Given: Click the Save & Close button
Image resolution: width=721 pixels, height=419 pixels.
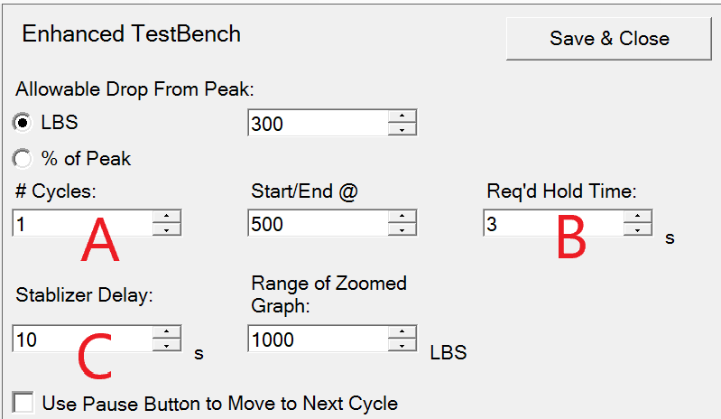Looking at the screenshot, I should [609, 39].
